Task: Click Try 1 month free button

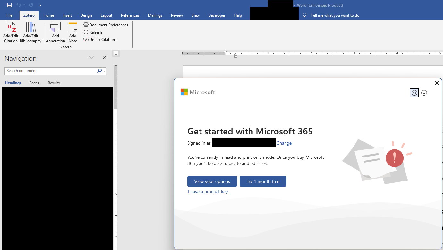Action: [x=263, y=181]
